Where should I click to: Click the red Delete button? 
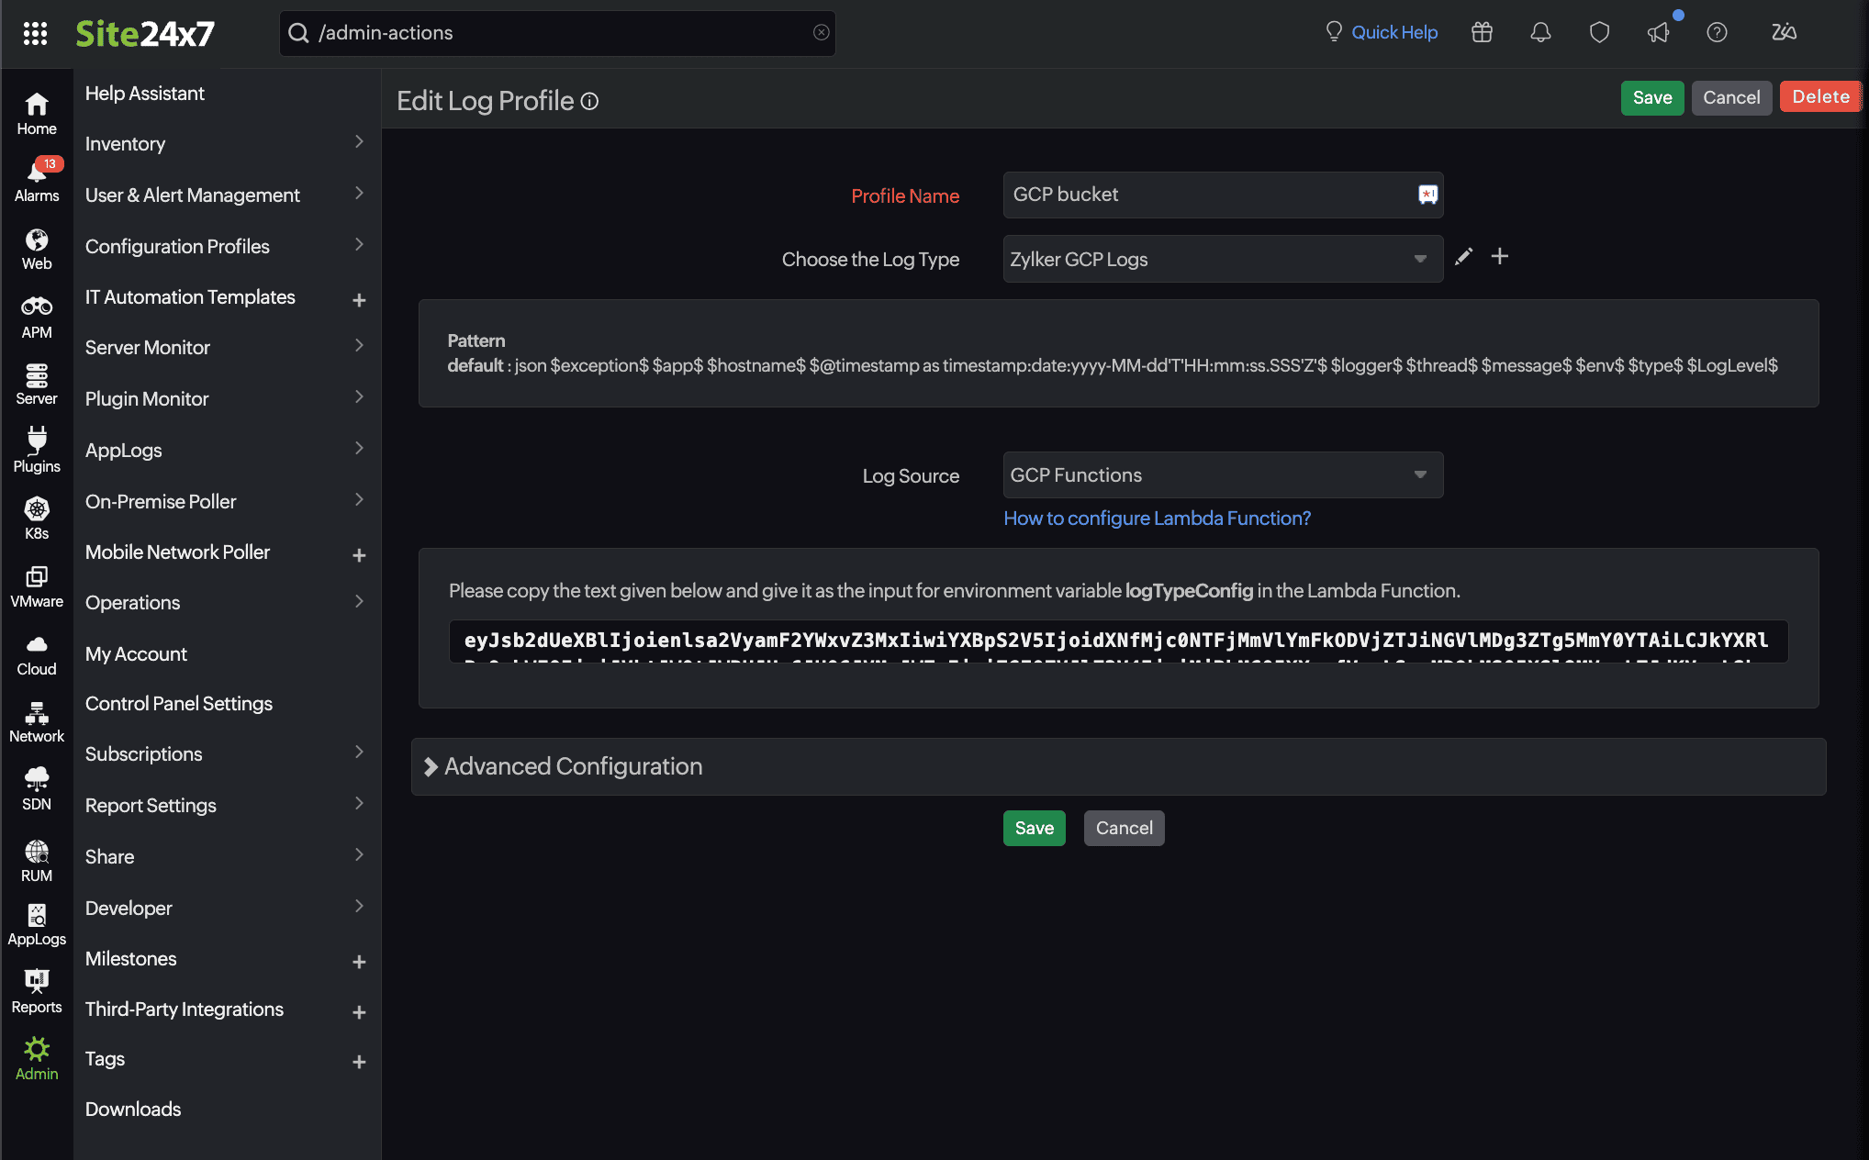click(x=1819, y=97)
